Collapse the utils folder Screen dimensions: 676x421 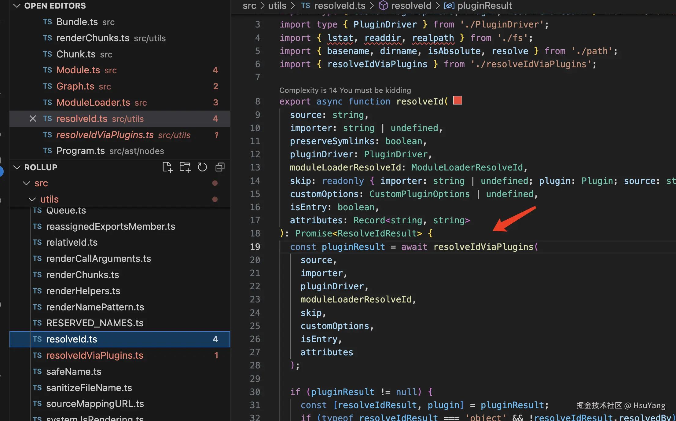click(x=32, y=200)
